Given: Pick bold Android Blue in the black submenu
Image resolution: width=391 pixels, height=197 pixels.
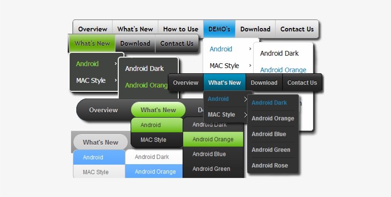Looking at the screenshot, I should point(269,134).
